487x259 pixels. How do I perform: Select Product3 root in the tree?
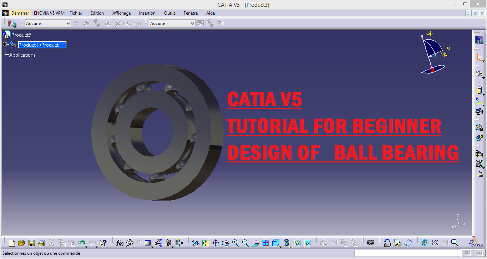(x=21, y=35)
